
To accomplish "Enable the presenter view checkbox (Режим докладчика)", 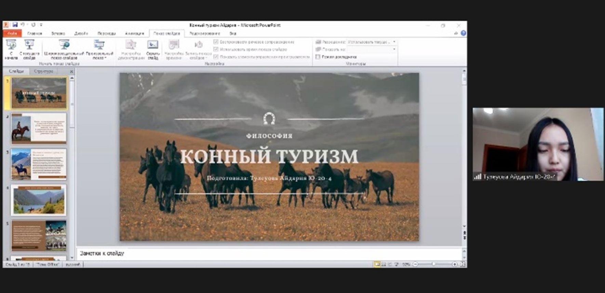I will (x=318, y=57).
